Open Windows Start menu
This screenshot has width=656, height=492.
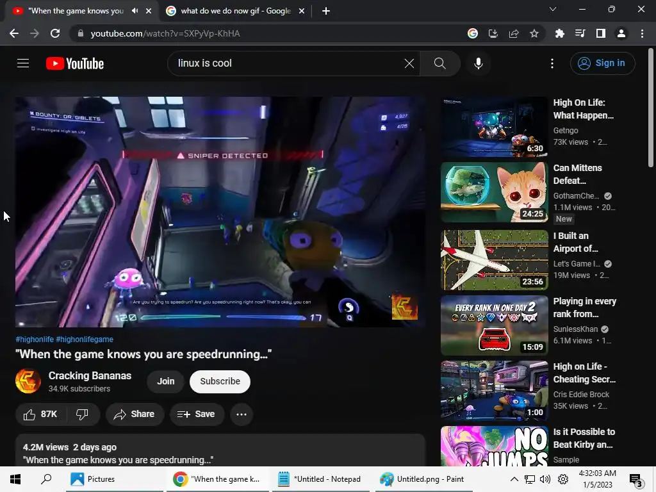(x=15, y=479)
